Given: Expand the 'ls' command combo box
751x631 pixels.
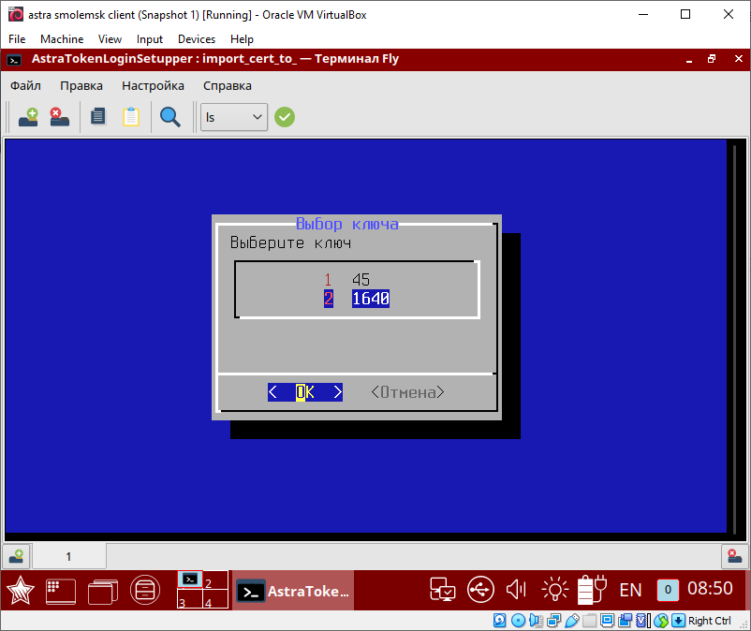Looking at the screenshot, I should 234,117.
